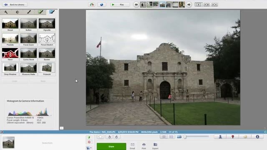Apply the Pixelate effect
Image resolution: width=267 pixels, height=150 pixels.
pos(10,40)
